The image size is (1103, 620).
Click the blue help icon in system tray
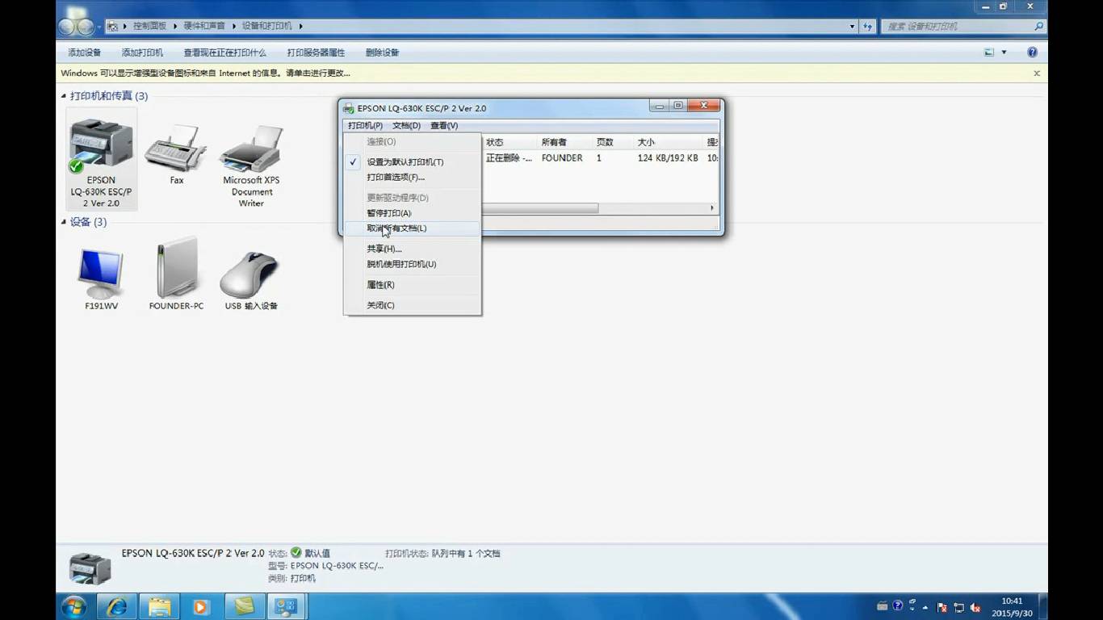[897, 606]
